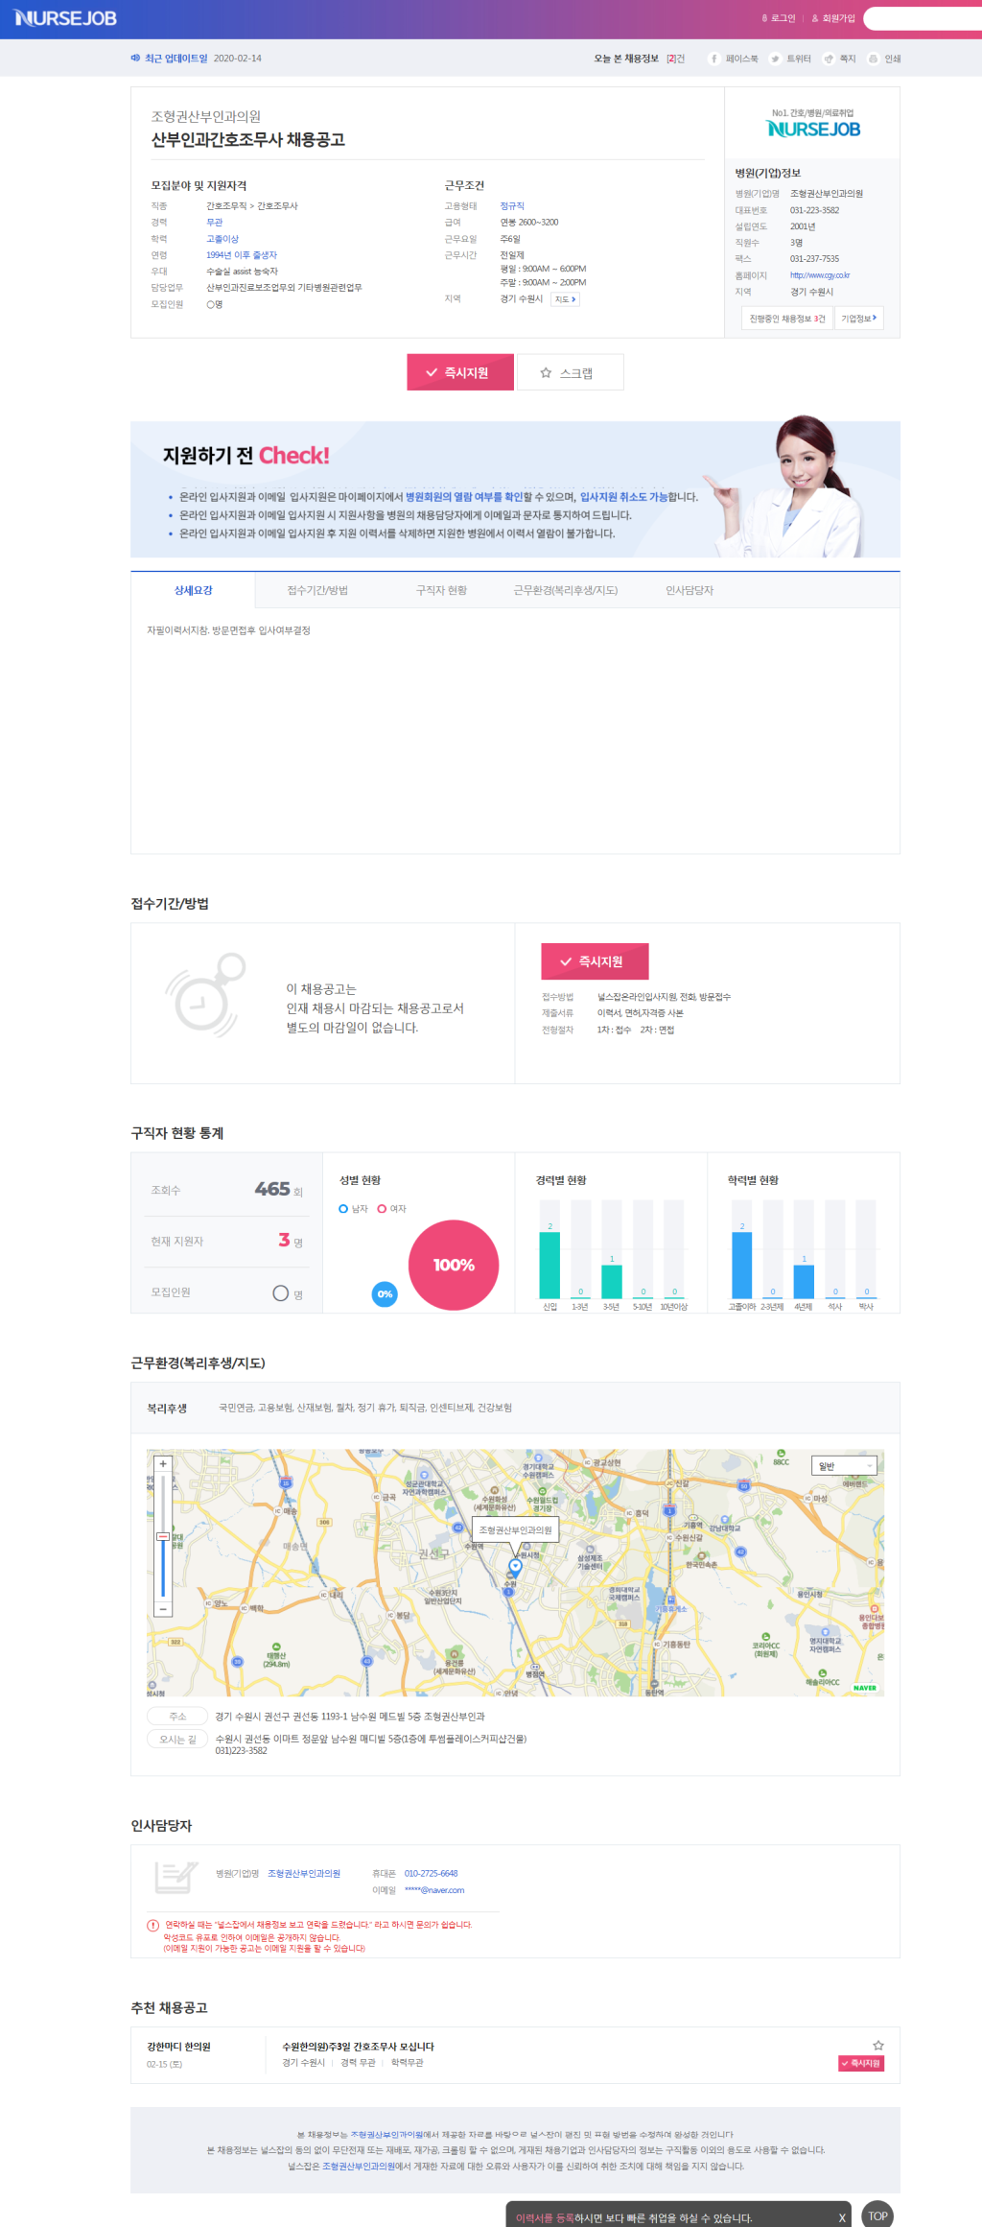This screenshot has width=982, height=2227.
Task: Click the NAVER logo on the map
Action: tap(865, 1688)
